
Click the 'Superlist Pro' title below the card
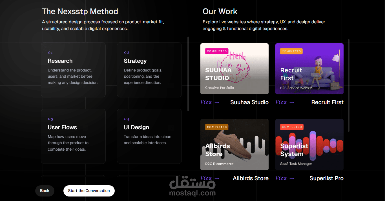[326, 178]
